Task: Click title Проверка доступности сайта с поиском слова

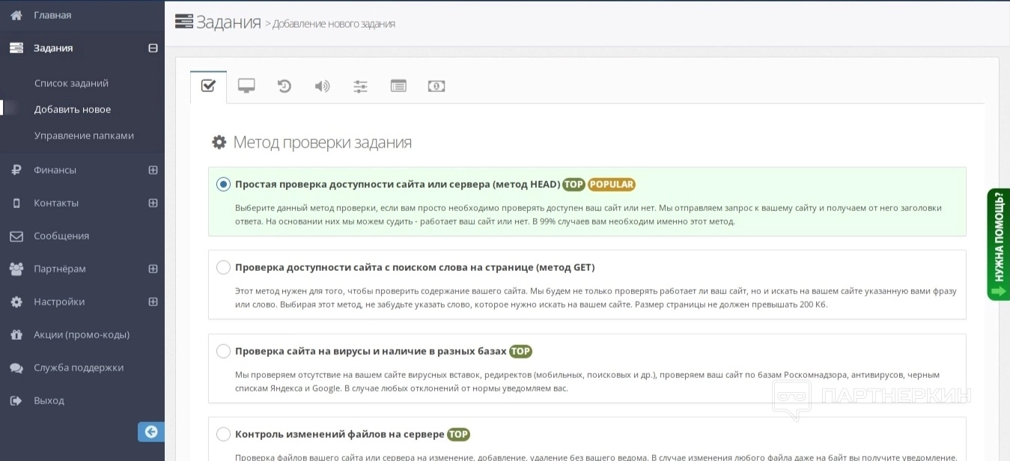Action: pyautogui.click(x=415, y=267)
